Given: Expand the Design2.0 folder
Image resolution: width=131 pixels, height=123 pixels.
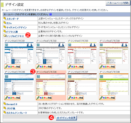Looking at the screenshot, I should click(12, 104).
